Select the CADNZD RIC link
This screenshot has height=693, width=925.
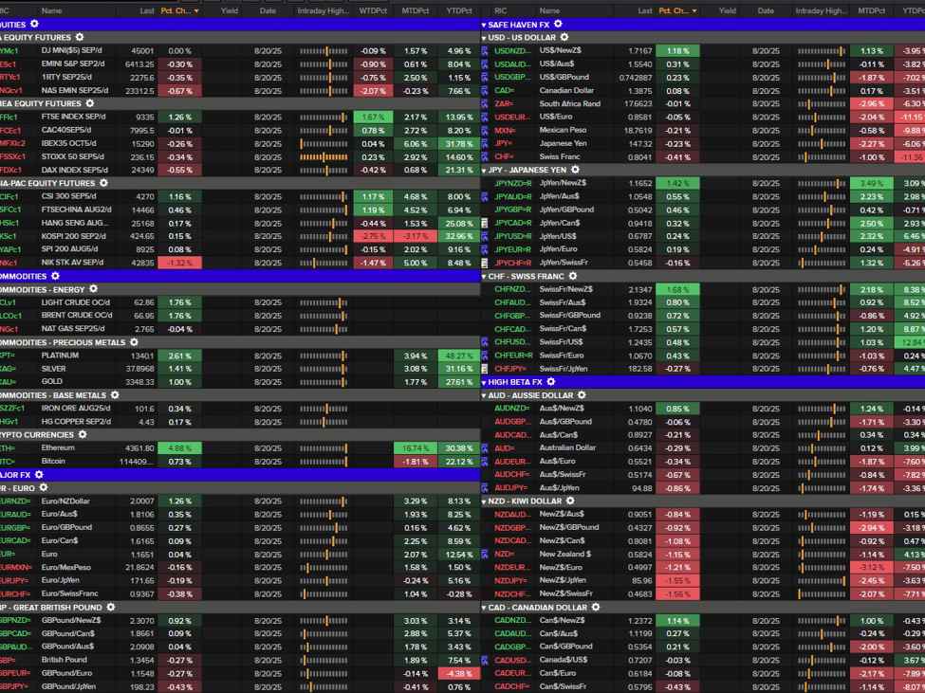pos(510,621)
